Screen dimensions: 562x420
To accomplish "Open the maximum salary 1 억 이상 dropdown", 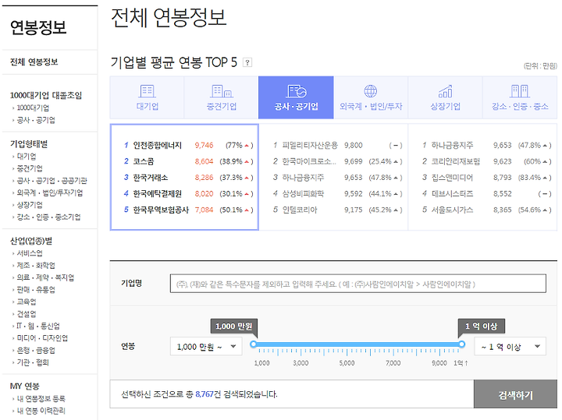I will point(510,346).
